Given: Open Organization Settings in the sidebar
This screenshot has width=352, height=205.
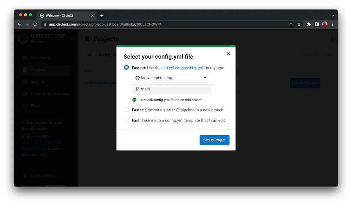Looking at the screenshot, I should tap(46, 94).
